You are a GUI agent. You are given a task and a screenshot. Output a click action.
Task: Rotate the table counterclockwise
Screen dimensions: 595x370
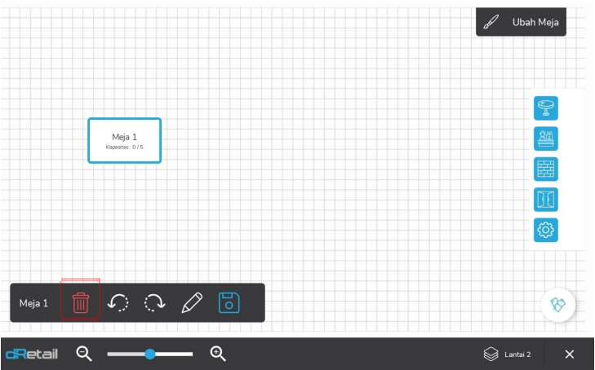[x=118, y=302]
